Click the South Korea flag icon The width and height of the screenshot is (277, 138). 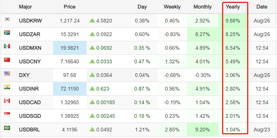coord(7,19)
